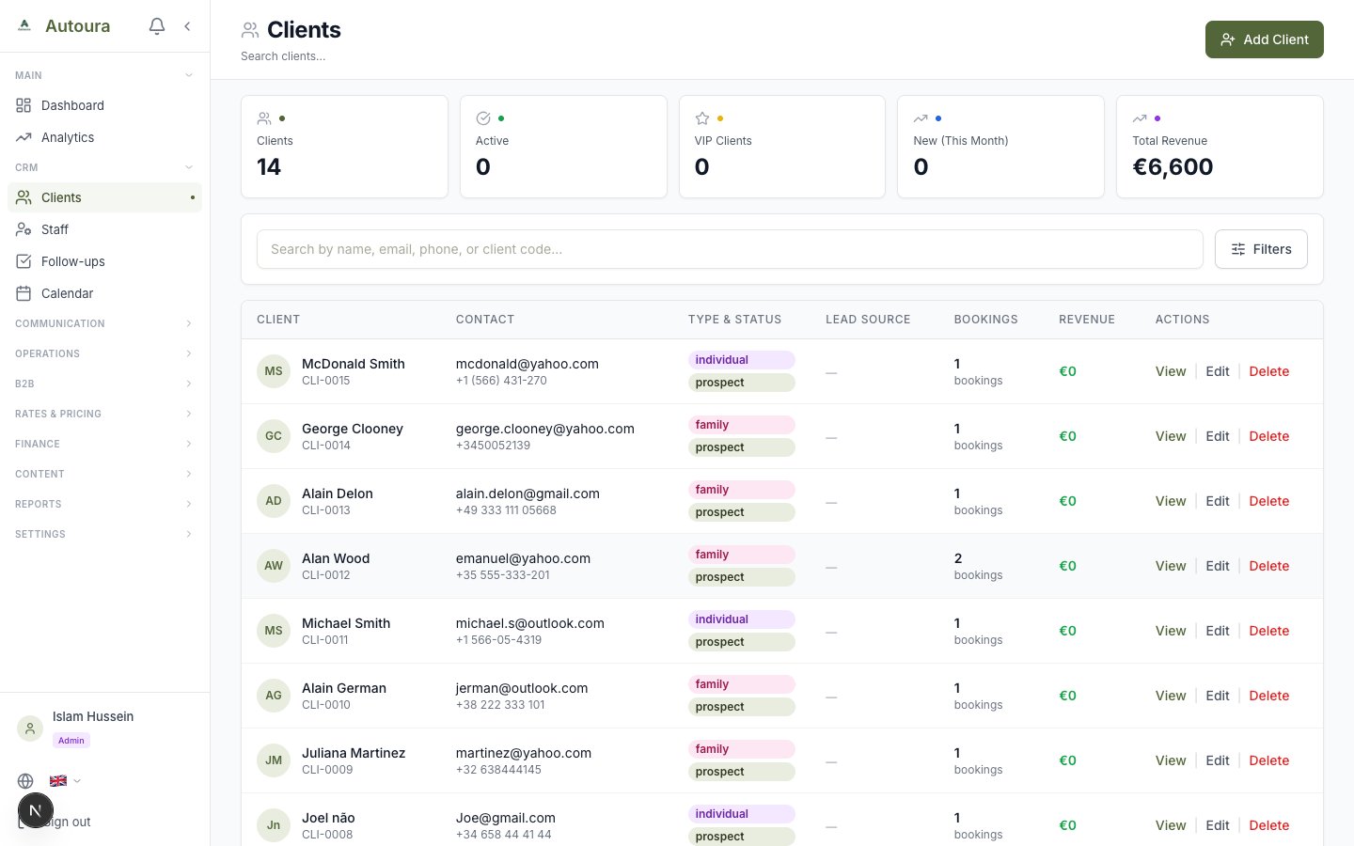Click the AW avatar for Alan Wood

[x=274, y=566]
